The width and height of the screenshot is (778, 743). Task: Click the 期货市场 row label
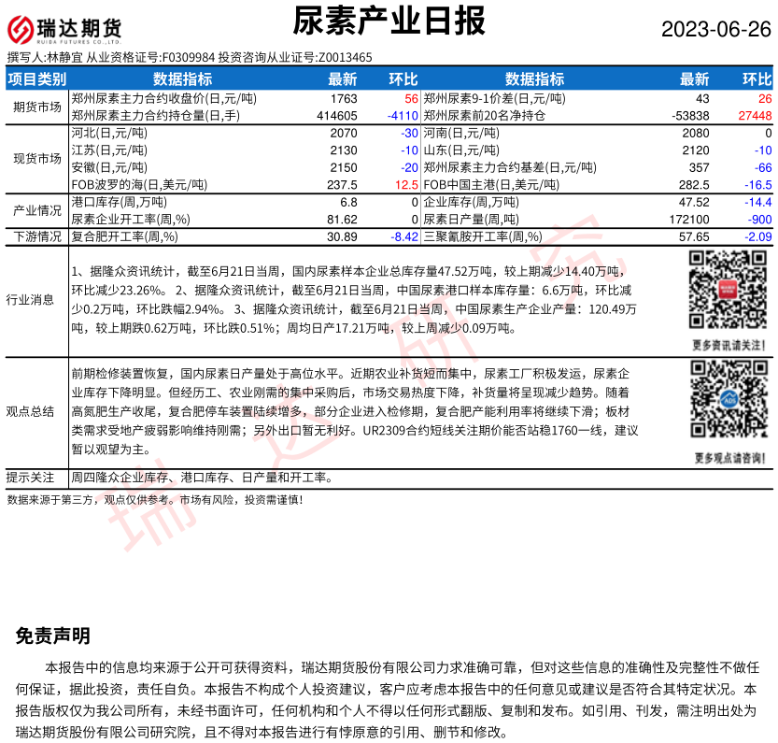pyautogui.click(x=37, y=107)
